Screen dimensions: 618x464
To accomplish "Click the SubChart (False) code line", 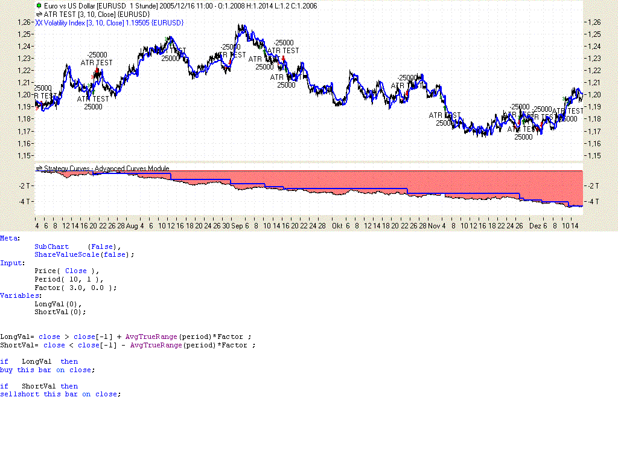I will pos(78,246).
